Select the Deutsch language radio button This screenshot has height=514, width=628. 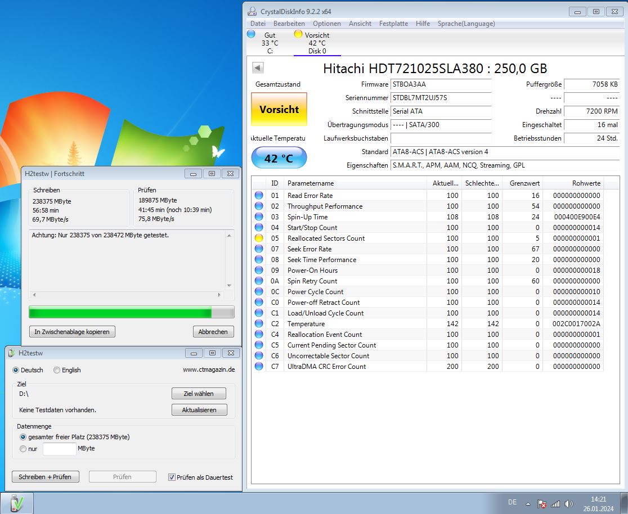pyautogui.click(x=16, y=370)
